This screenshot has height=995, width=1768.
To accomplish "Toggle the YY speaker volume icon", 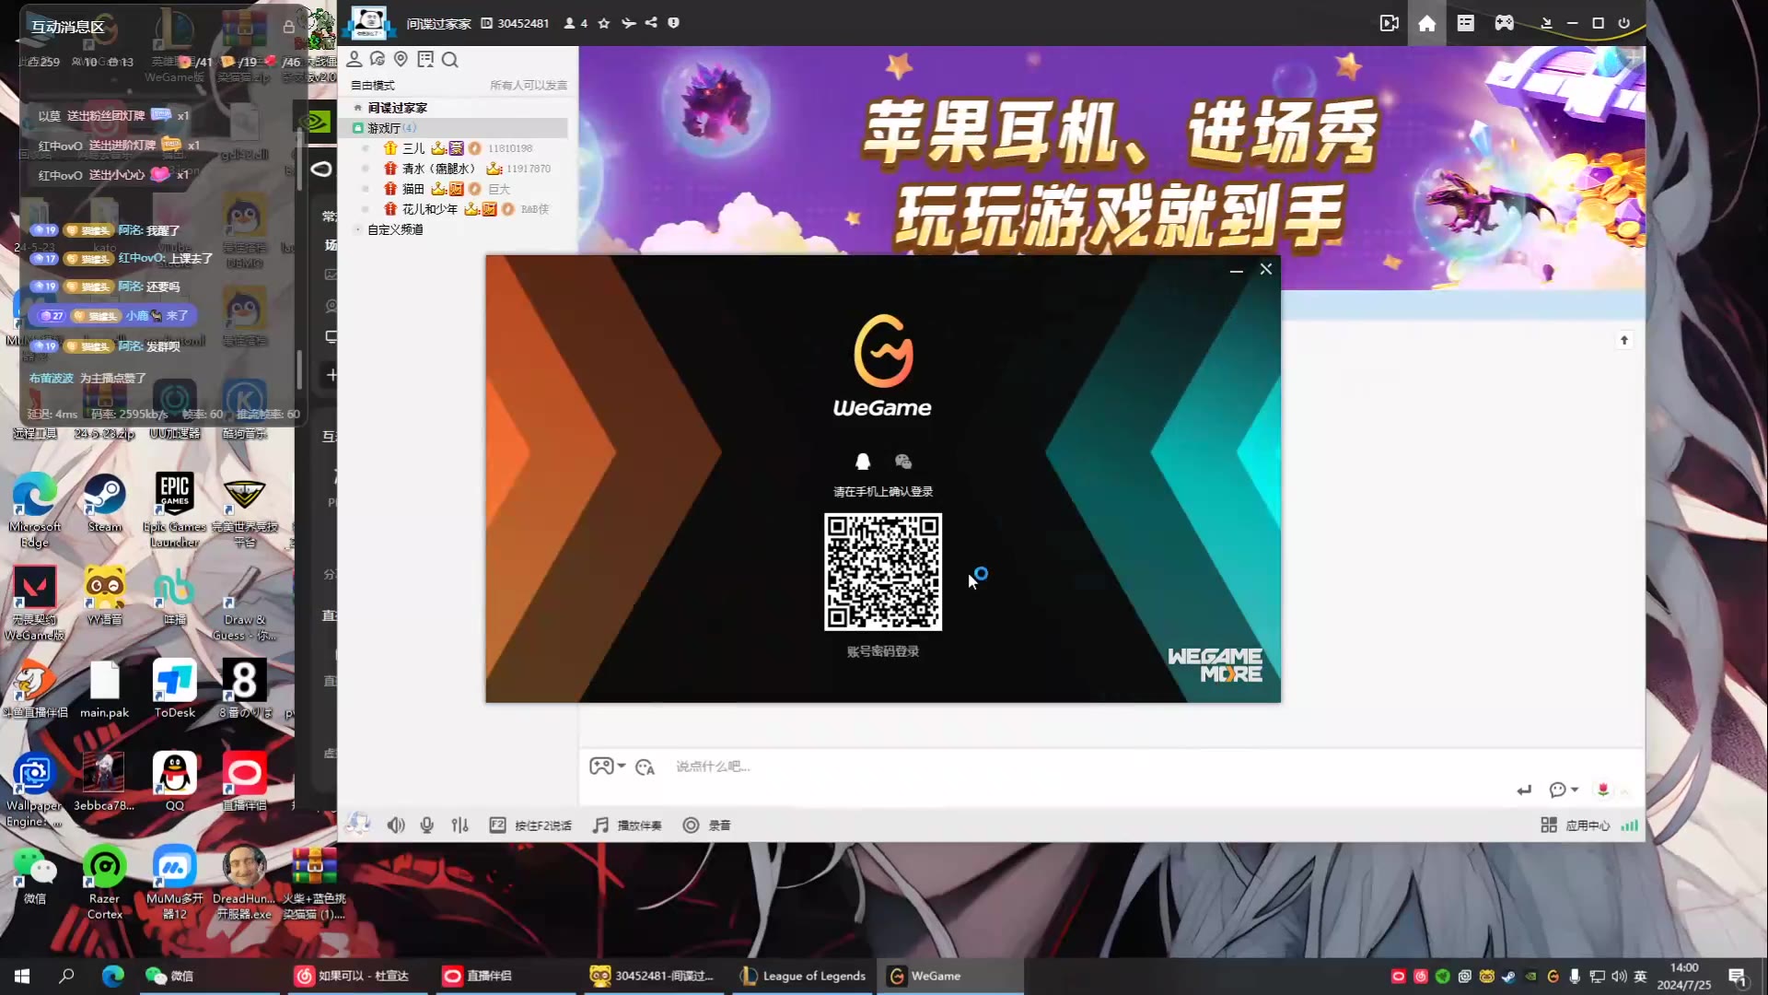I will pos(396,825).
